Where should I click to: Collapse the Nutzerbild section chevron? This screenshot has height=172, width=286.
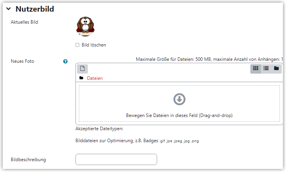(x=9, y=9)
